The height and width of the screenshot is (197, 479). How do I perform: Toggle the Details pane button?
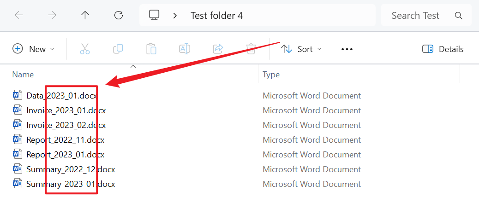click(x=443, y=49)
